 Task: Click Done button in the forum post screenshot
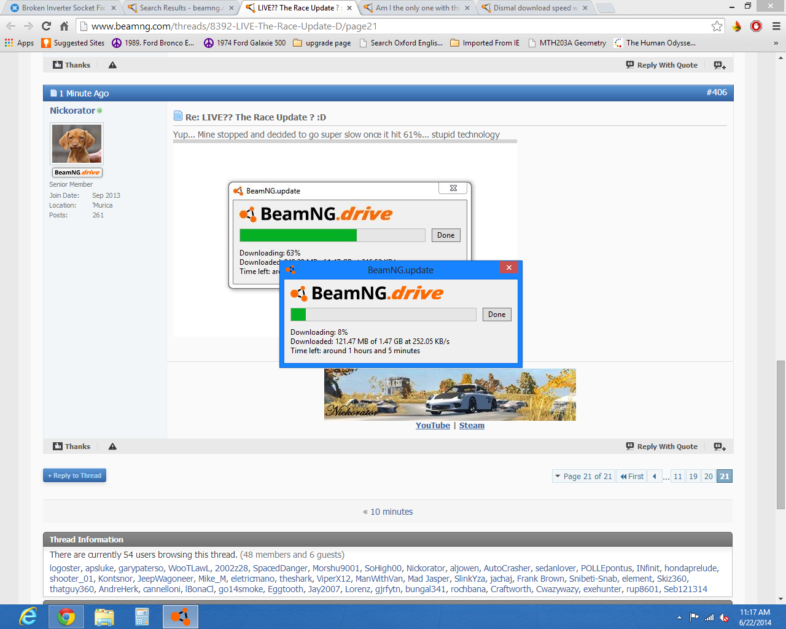(446, 235)
